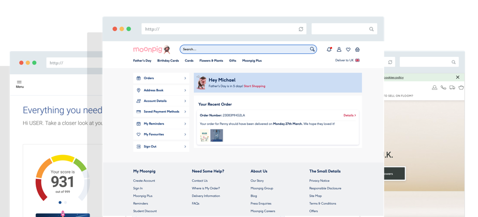Open the Flowers & Plants menu
Screen dimensions: 478x217
[211, 60]
